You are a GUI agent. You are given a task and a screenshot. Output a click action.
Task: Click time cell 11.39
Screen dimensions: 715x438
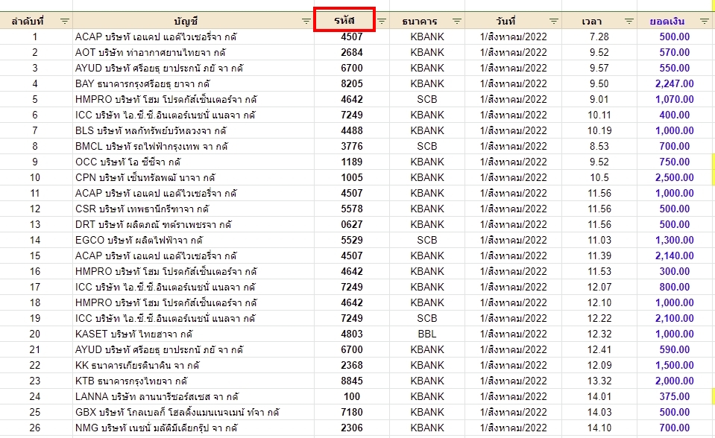[599, 256]
